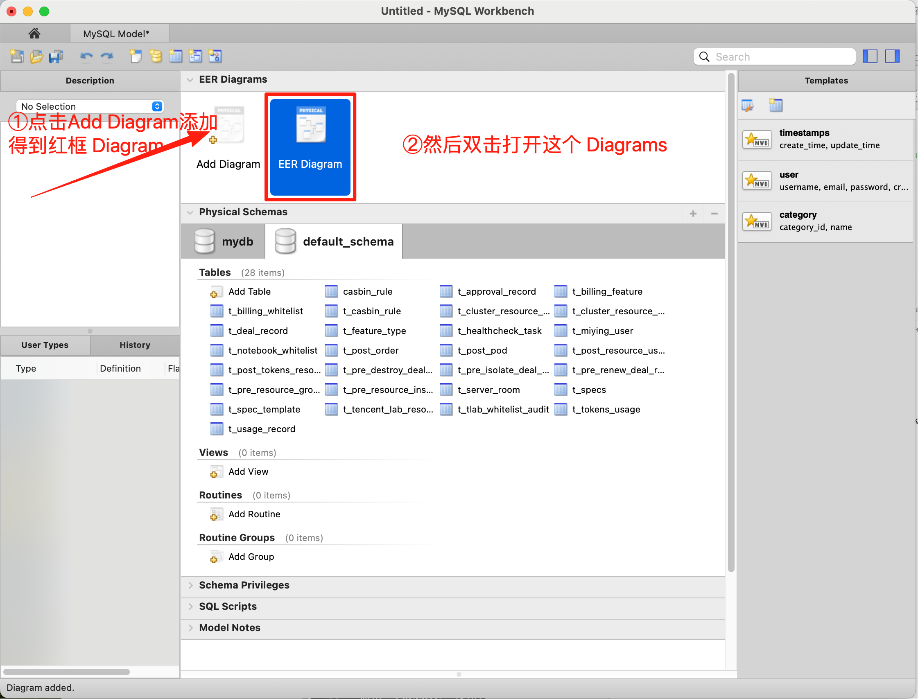Click Add Group
This screenshot has height=699, width=918.
[x=242, y=557]
